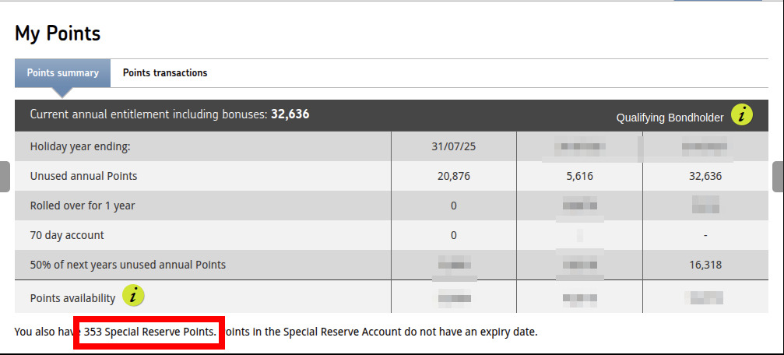Click the My Points heading
The width and height of the screenshot is (784, 355).
coord(58,33)
